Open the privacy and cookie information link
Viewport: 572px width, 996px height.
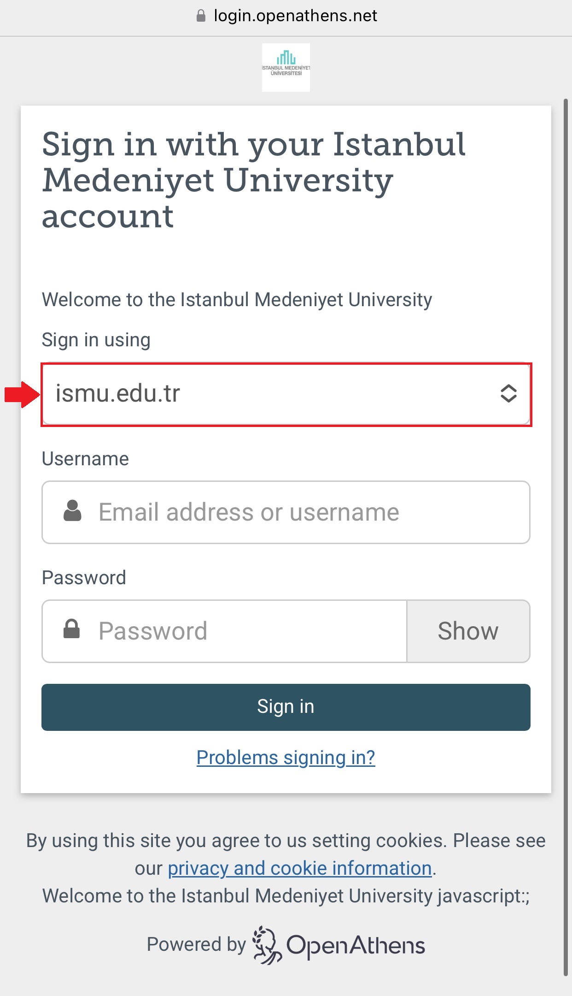[x=299, y=868]
